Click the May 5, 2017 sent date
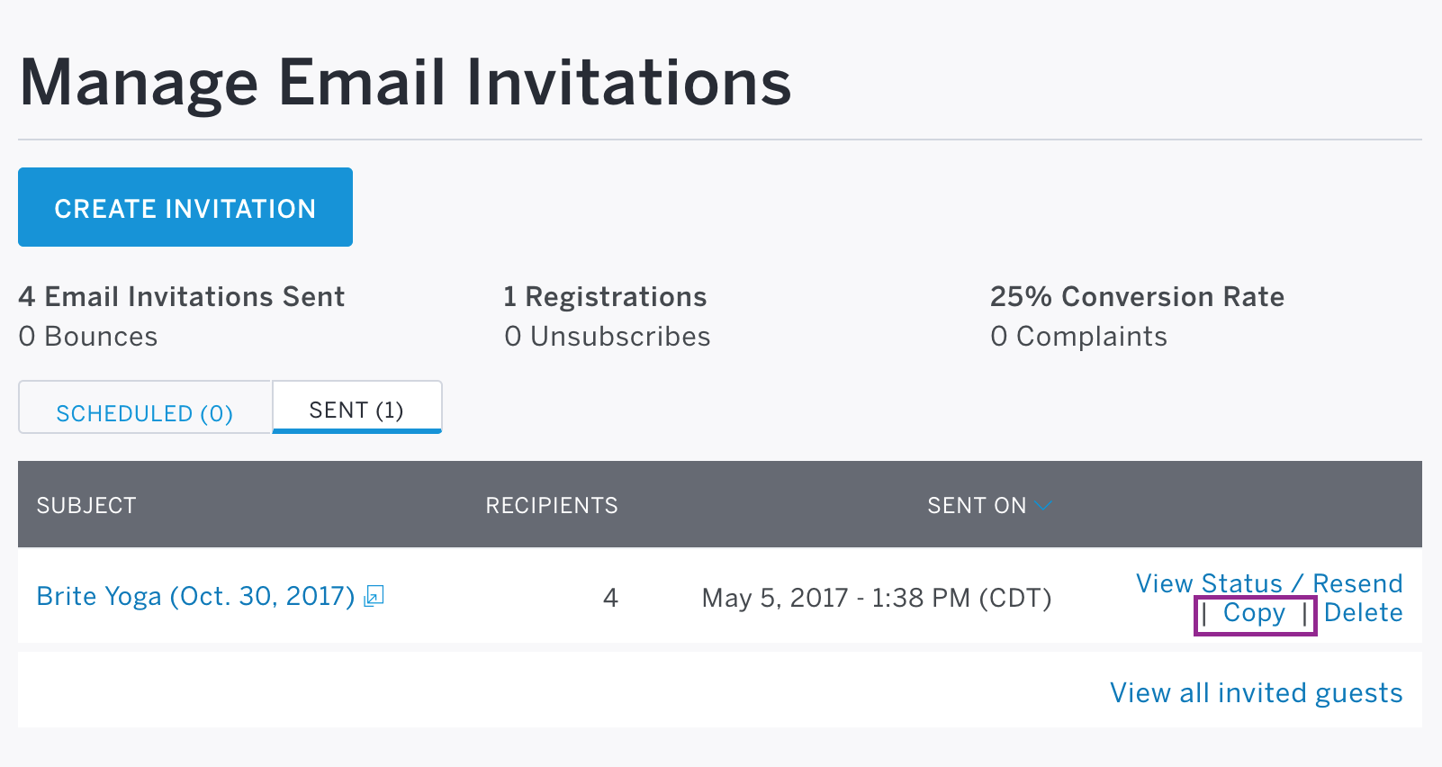Image resolution: width=1442 pixels, height=767 pixels. coord(877,598)
